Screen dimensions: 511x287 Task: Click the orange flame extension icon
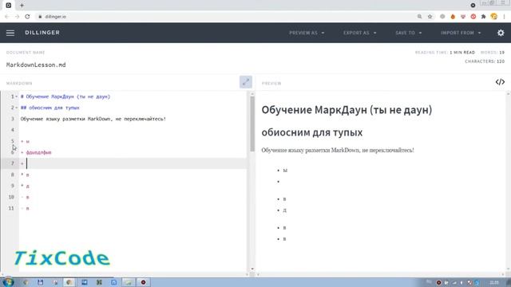pos(453,17)
